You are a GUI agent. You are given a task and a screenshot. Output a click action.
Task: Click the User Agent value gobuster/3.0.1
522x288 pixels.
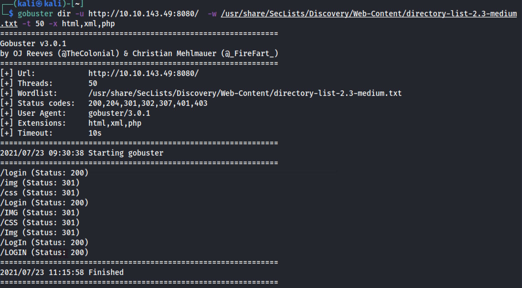(119, 113)
